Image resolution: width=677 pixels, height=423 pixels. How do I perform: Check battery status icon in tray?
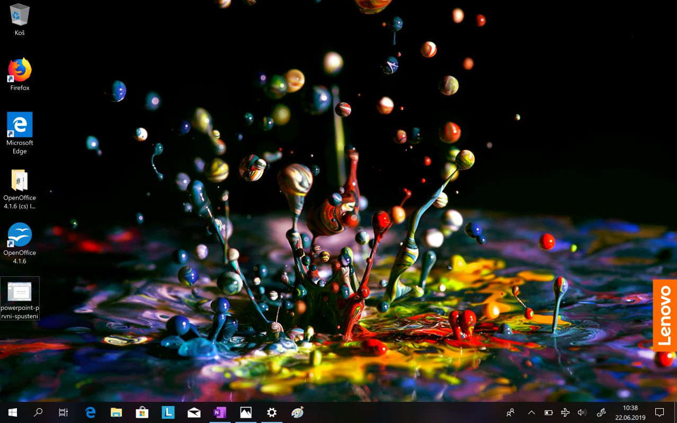pyautogui.click(x=549, y=412)
